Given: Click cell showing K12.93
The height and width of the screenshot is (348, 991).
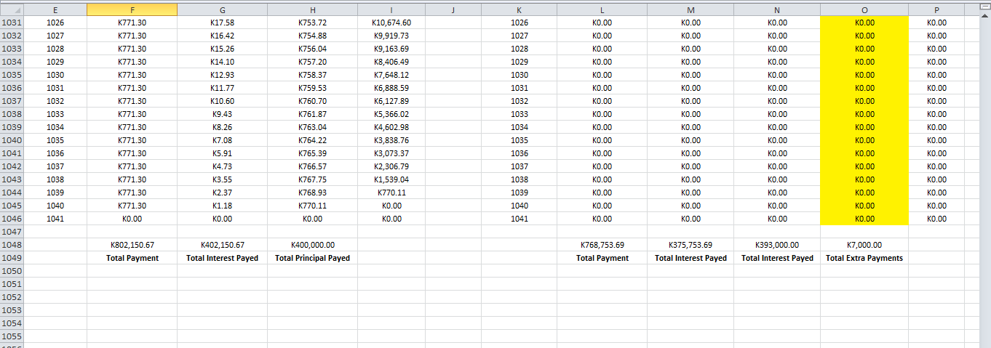Looking at the screenshot, I should coord(222,75).
